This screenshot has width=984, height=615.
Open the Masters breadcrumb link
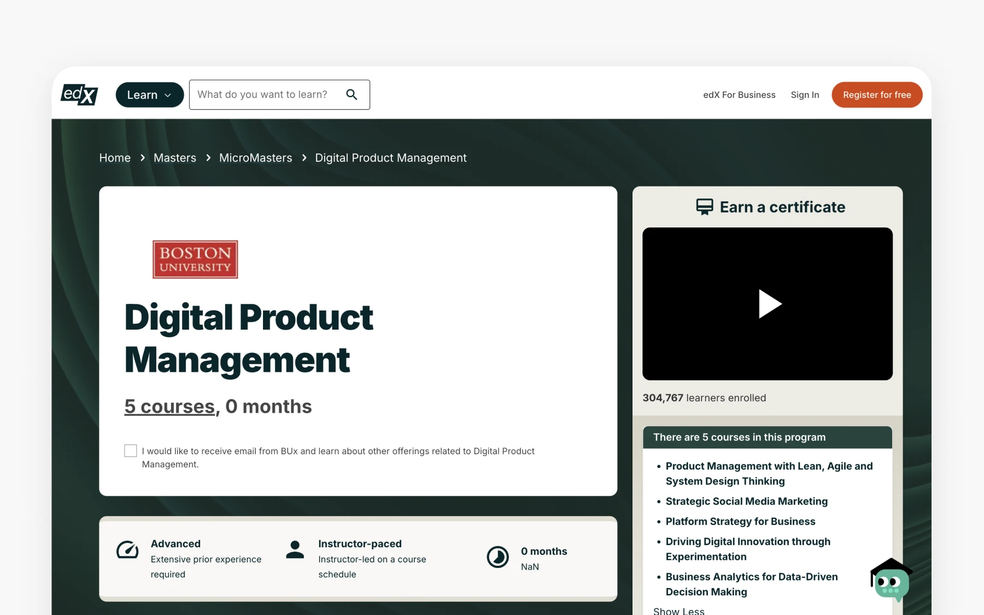tap(175, 158)
